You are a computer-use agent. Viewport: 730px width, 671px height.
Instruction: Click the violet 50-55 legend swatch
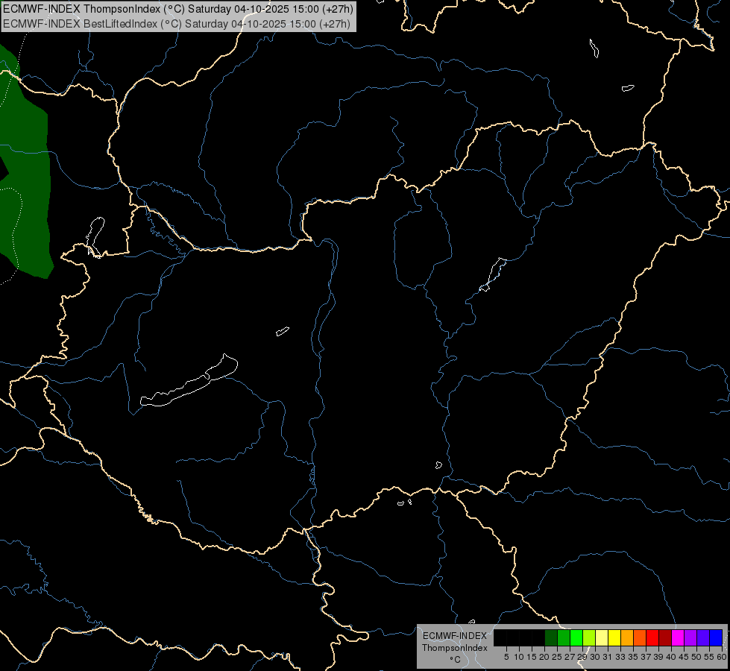point(703,637)
